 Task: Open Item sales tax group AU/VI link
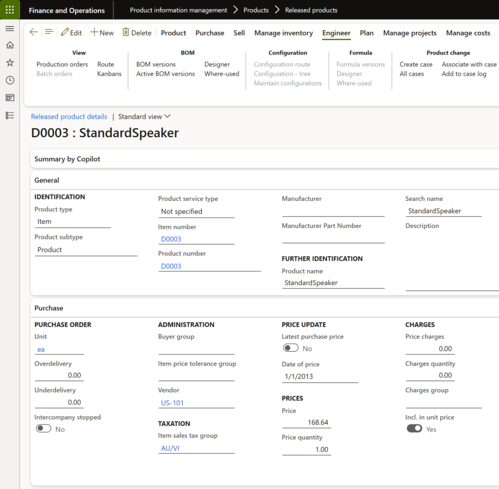170,448
